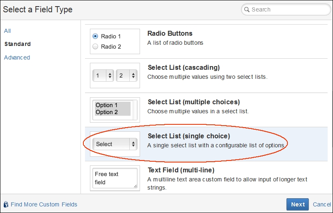
Task: Click the multiple choices list preview thumbnail
Action: (x=115, y=110)
